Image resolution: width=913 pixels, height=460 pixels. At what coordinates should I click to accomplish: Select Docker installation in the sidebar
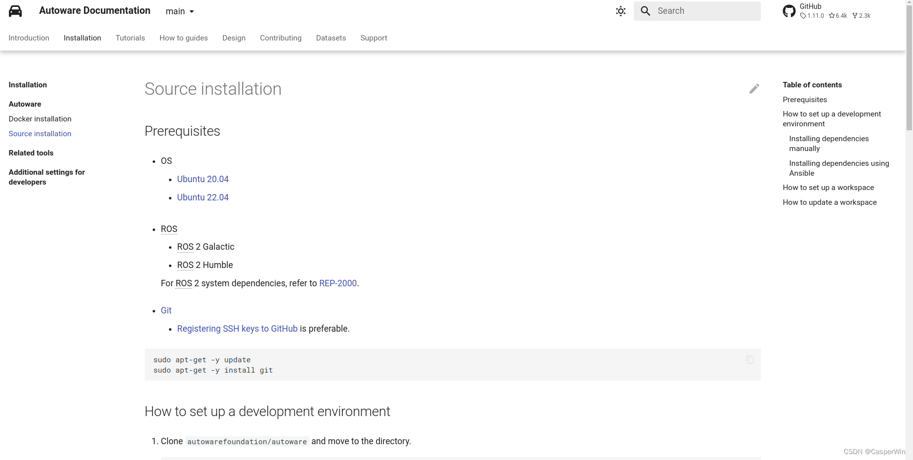[x=40, y=119]
